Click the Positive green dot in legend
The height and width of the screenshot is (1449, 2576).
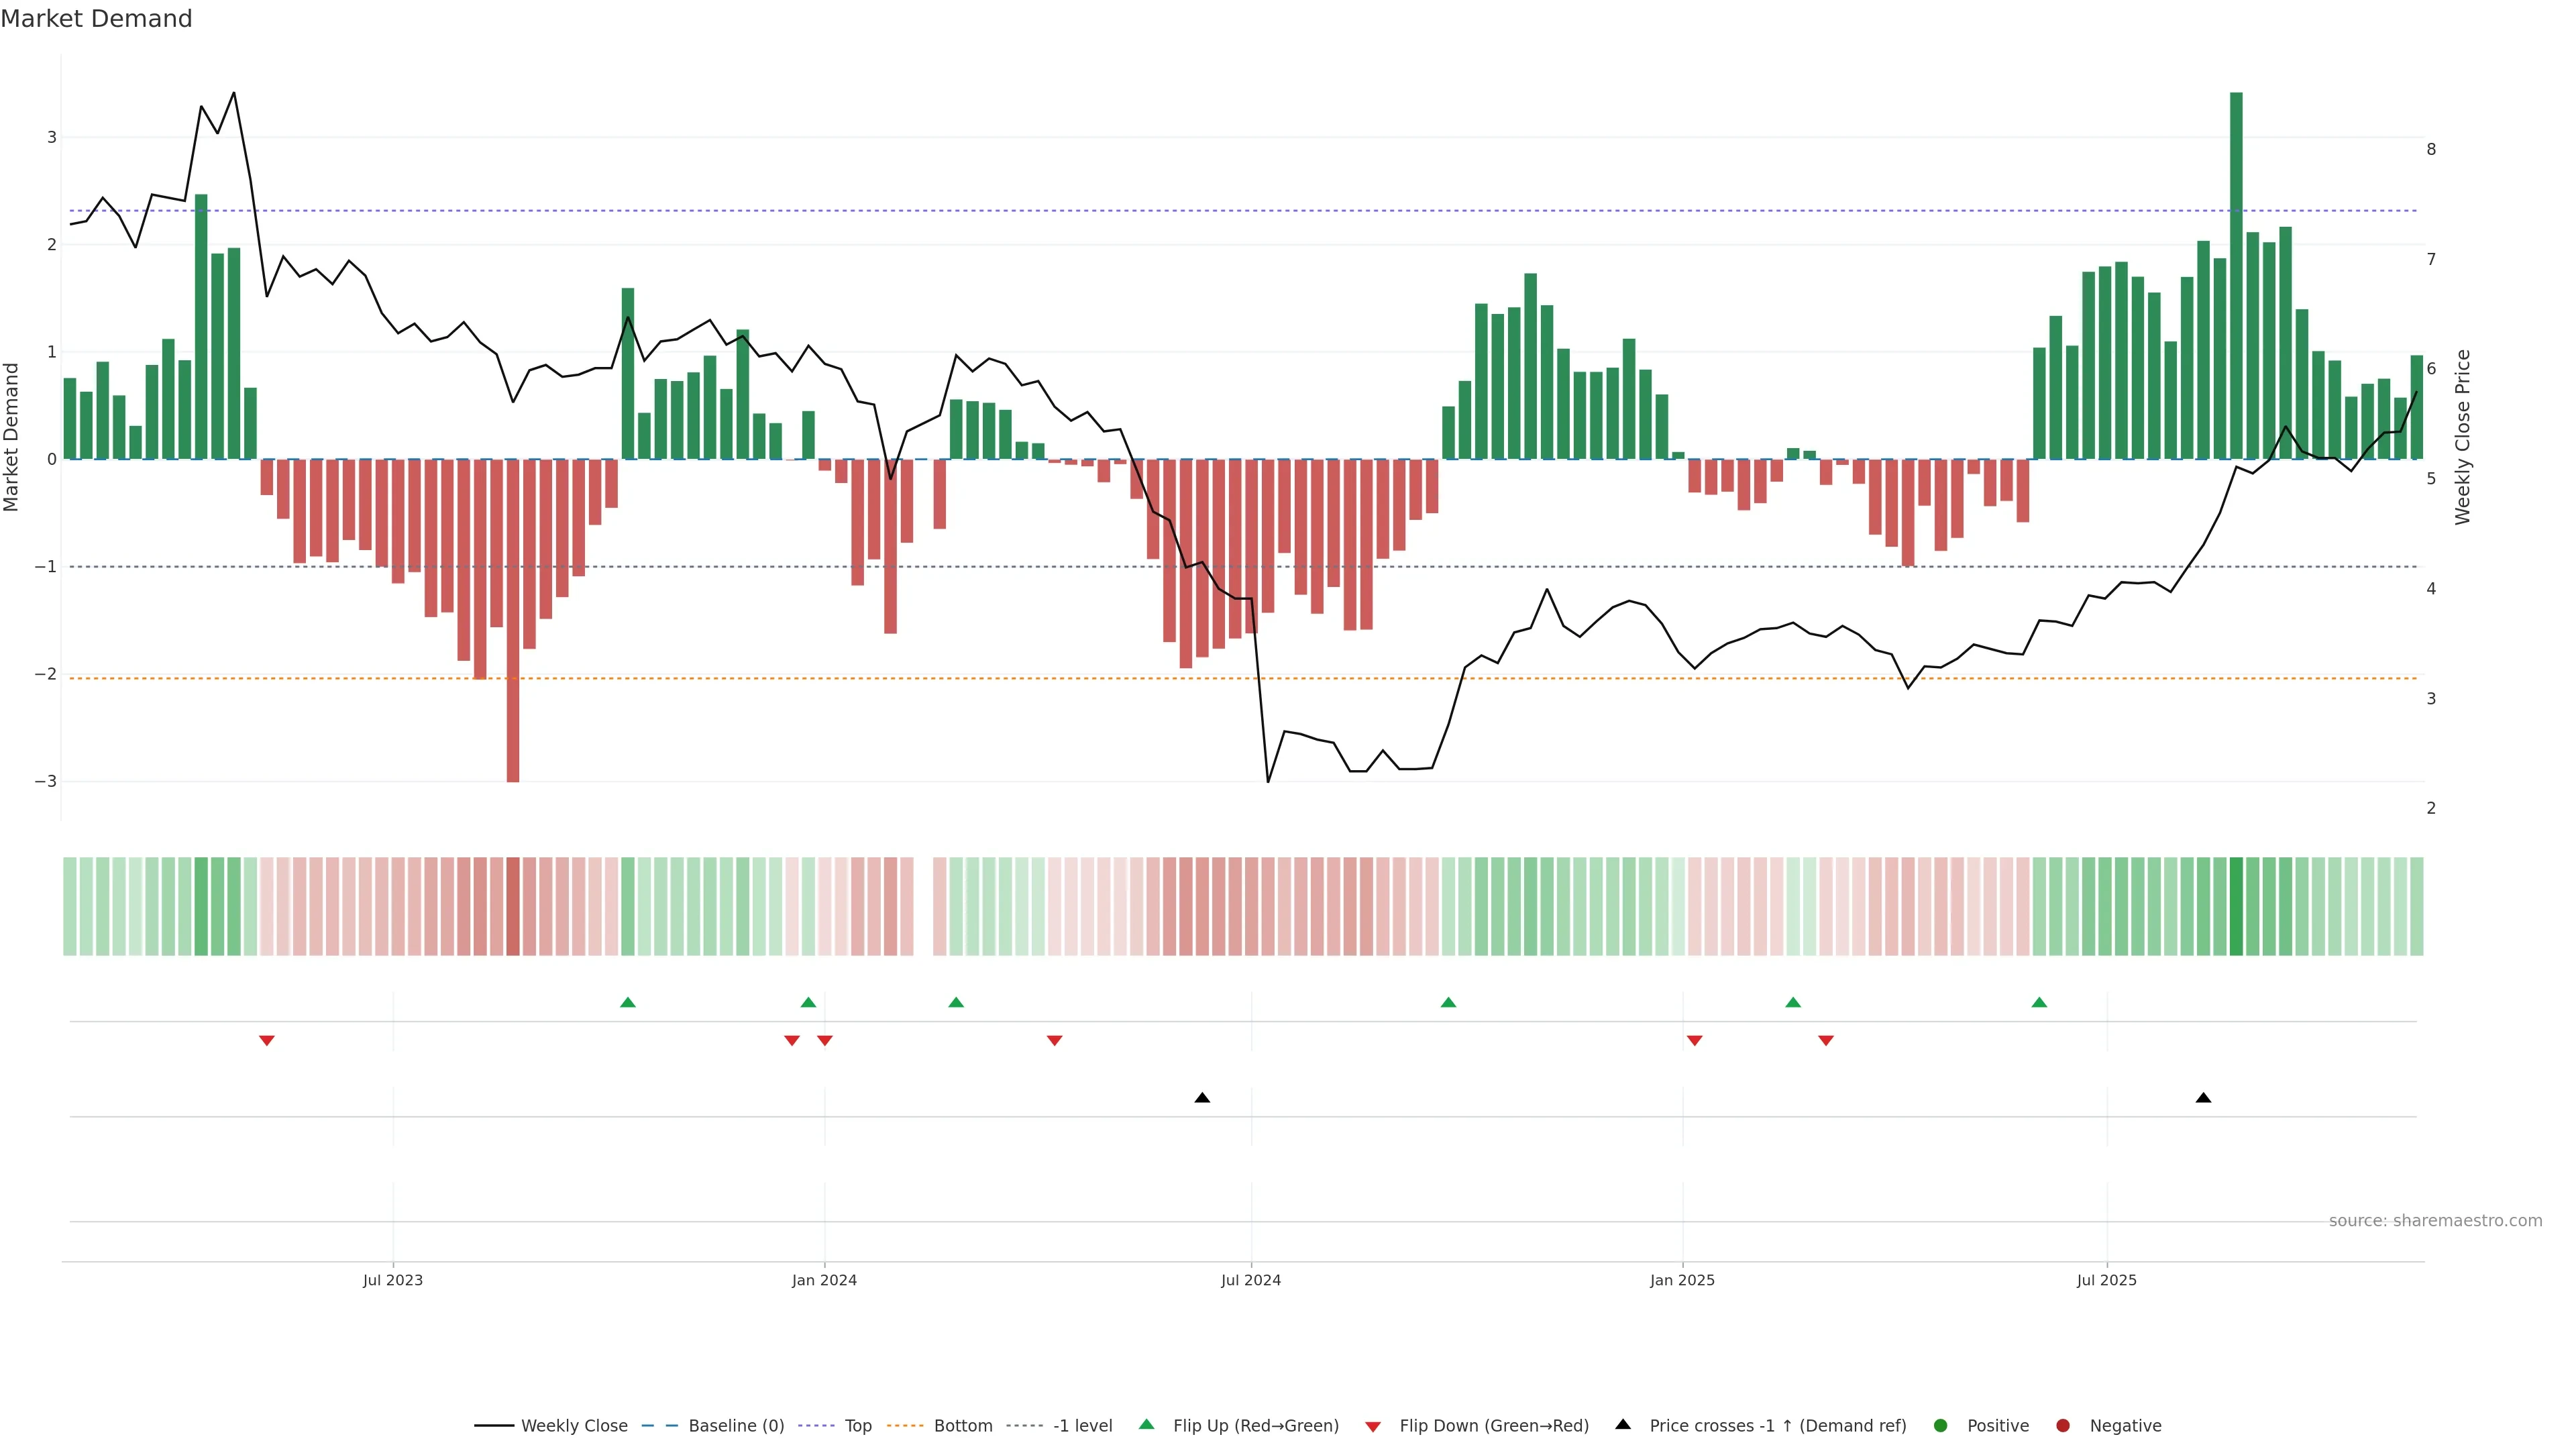pos(1941,1426)
